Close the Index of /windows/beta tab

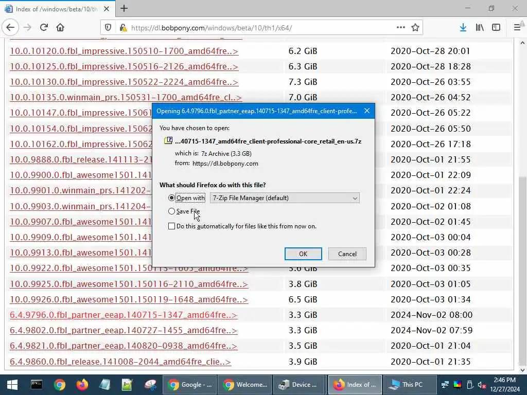106,9
